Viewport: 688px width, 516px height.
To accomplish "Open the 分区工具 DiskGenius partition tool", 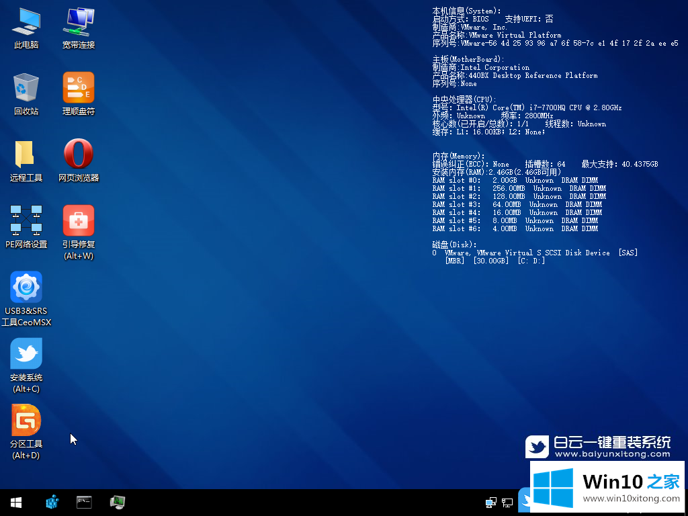I will pos(26,432).
